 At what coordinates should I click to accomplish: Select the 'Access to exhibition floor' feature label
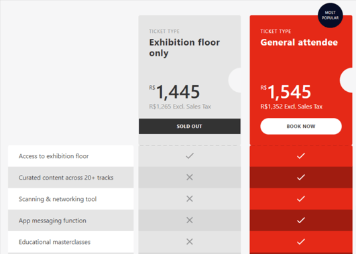point(54,156)
